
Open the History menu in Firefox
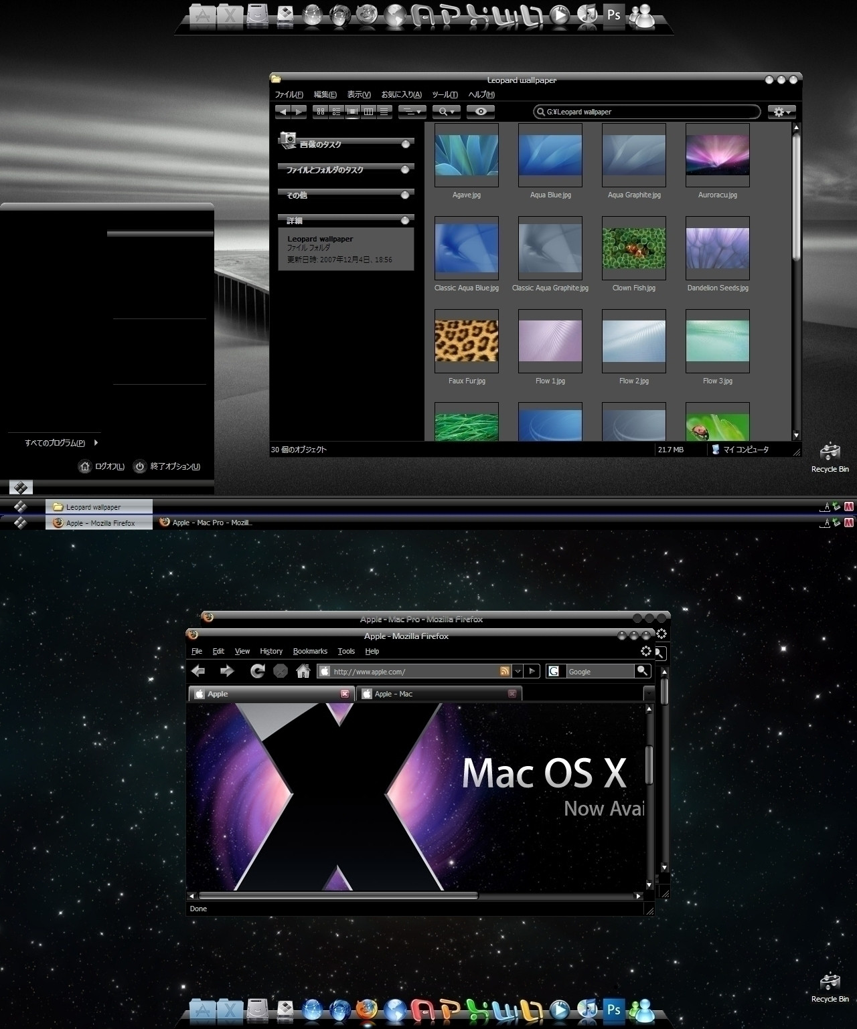pos(271,651)
